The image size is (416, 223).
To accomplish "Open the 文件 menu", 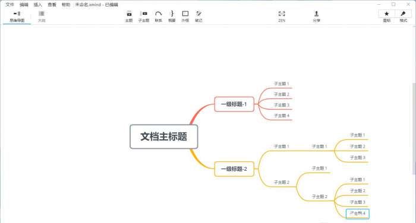I will (10, 5).
